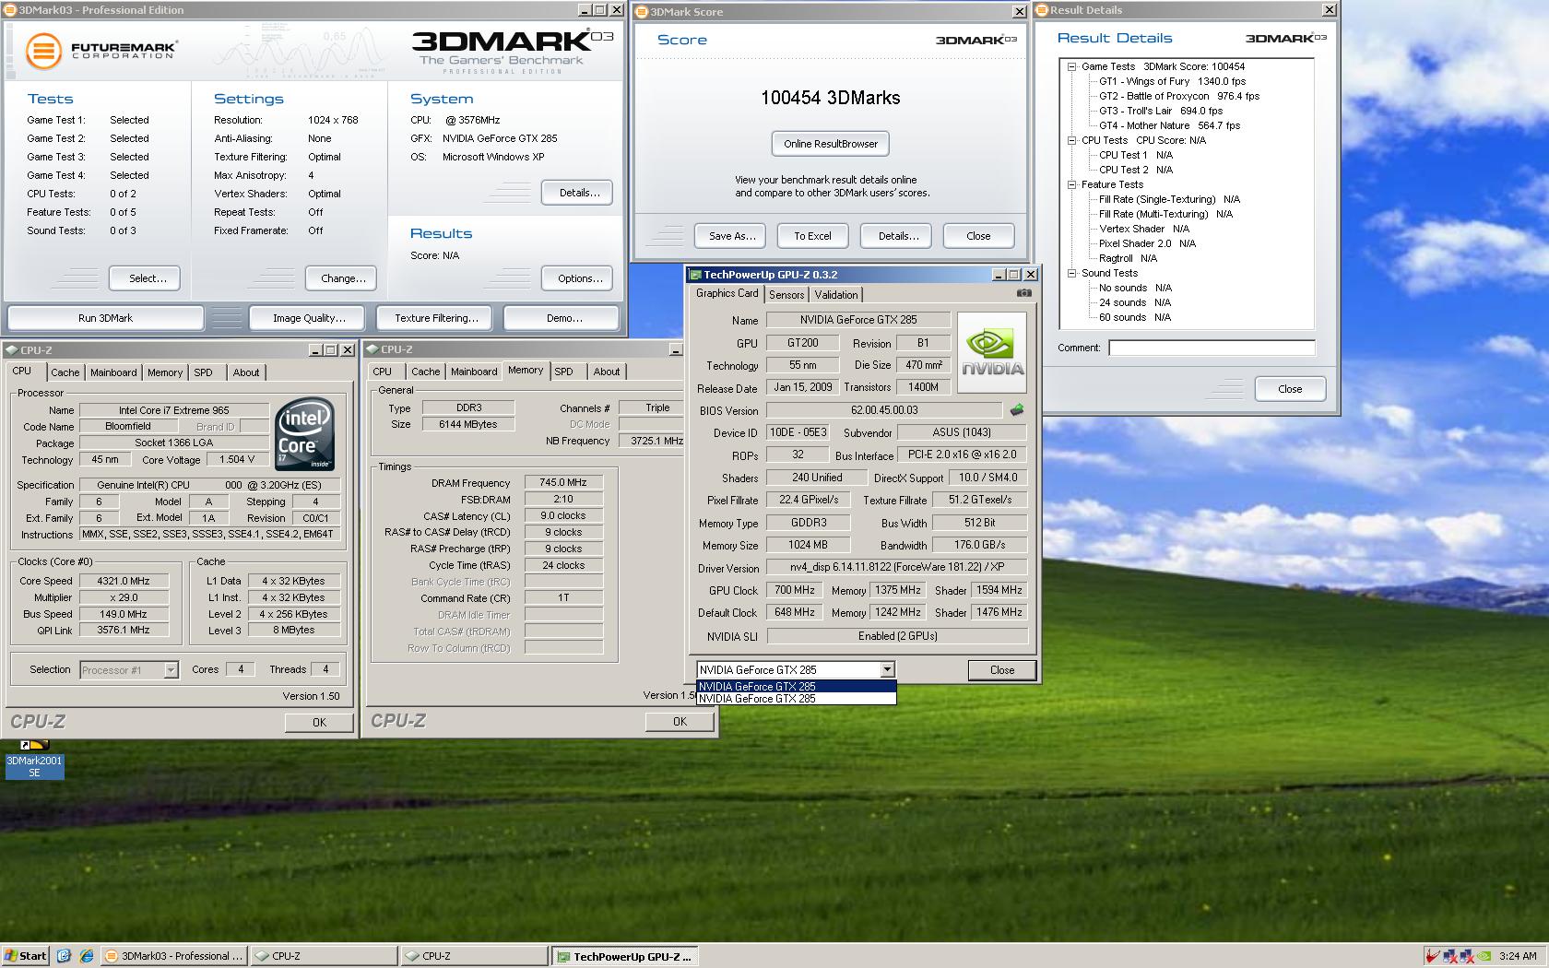Select Pixel Shader 2.0 tree row
Viewport: 1549px width, 968px height.
click(1146, 243)
